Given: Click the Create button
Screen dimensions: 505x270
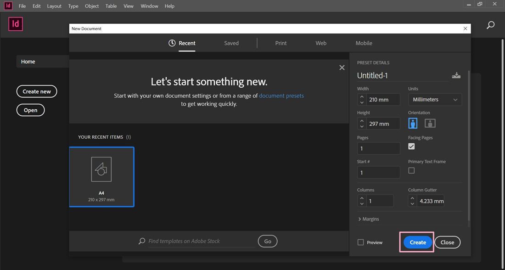Looking at the screenshot, I should click(x=417, y=242).
